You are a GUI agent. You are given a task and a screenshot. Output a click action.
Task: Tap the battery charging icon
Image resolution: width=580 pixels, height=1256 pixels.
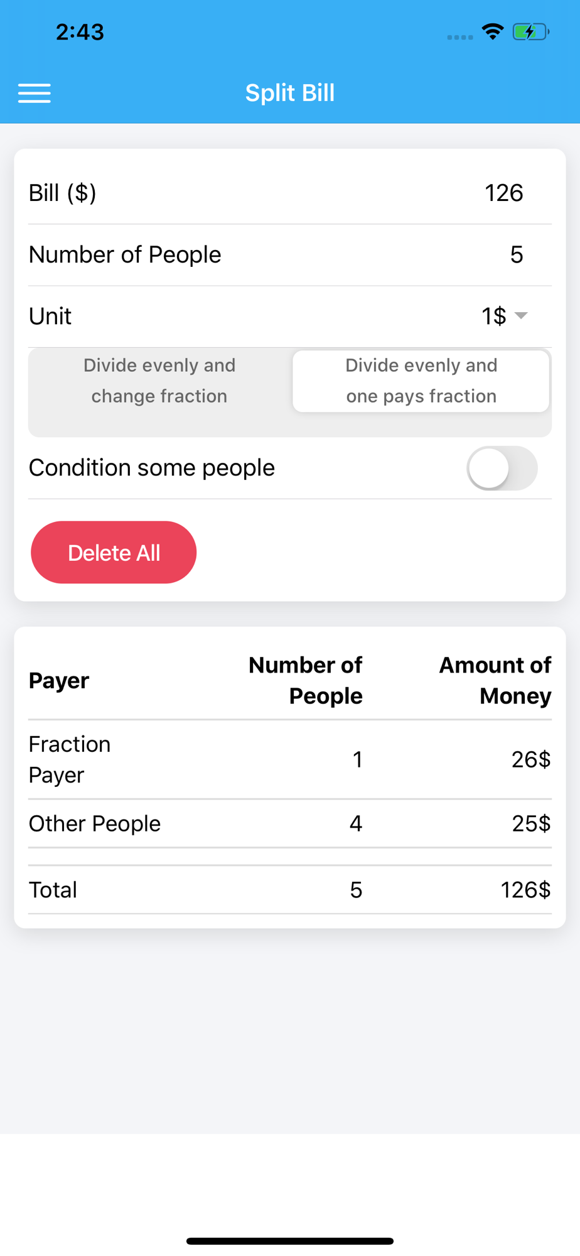click(x=530, y=31)
